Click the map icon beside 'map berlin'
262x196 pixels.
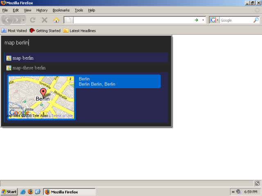coord(9,58)
